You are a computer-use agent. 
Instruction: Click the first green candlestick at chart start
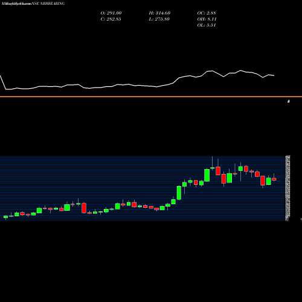[x=5, y=217]
